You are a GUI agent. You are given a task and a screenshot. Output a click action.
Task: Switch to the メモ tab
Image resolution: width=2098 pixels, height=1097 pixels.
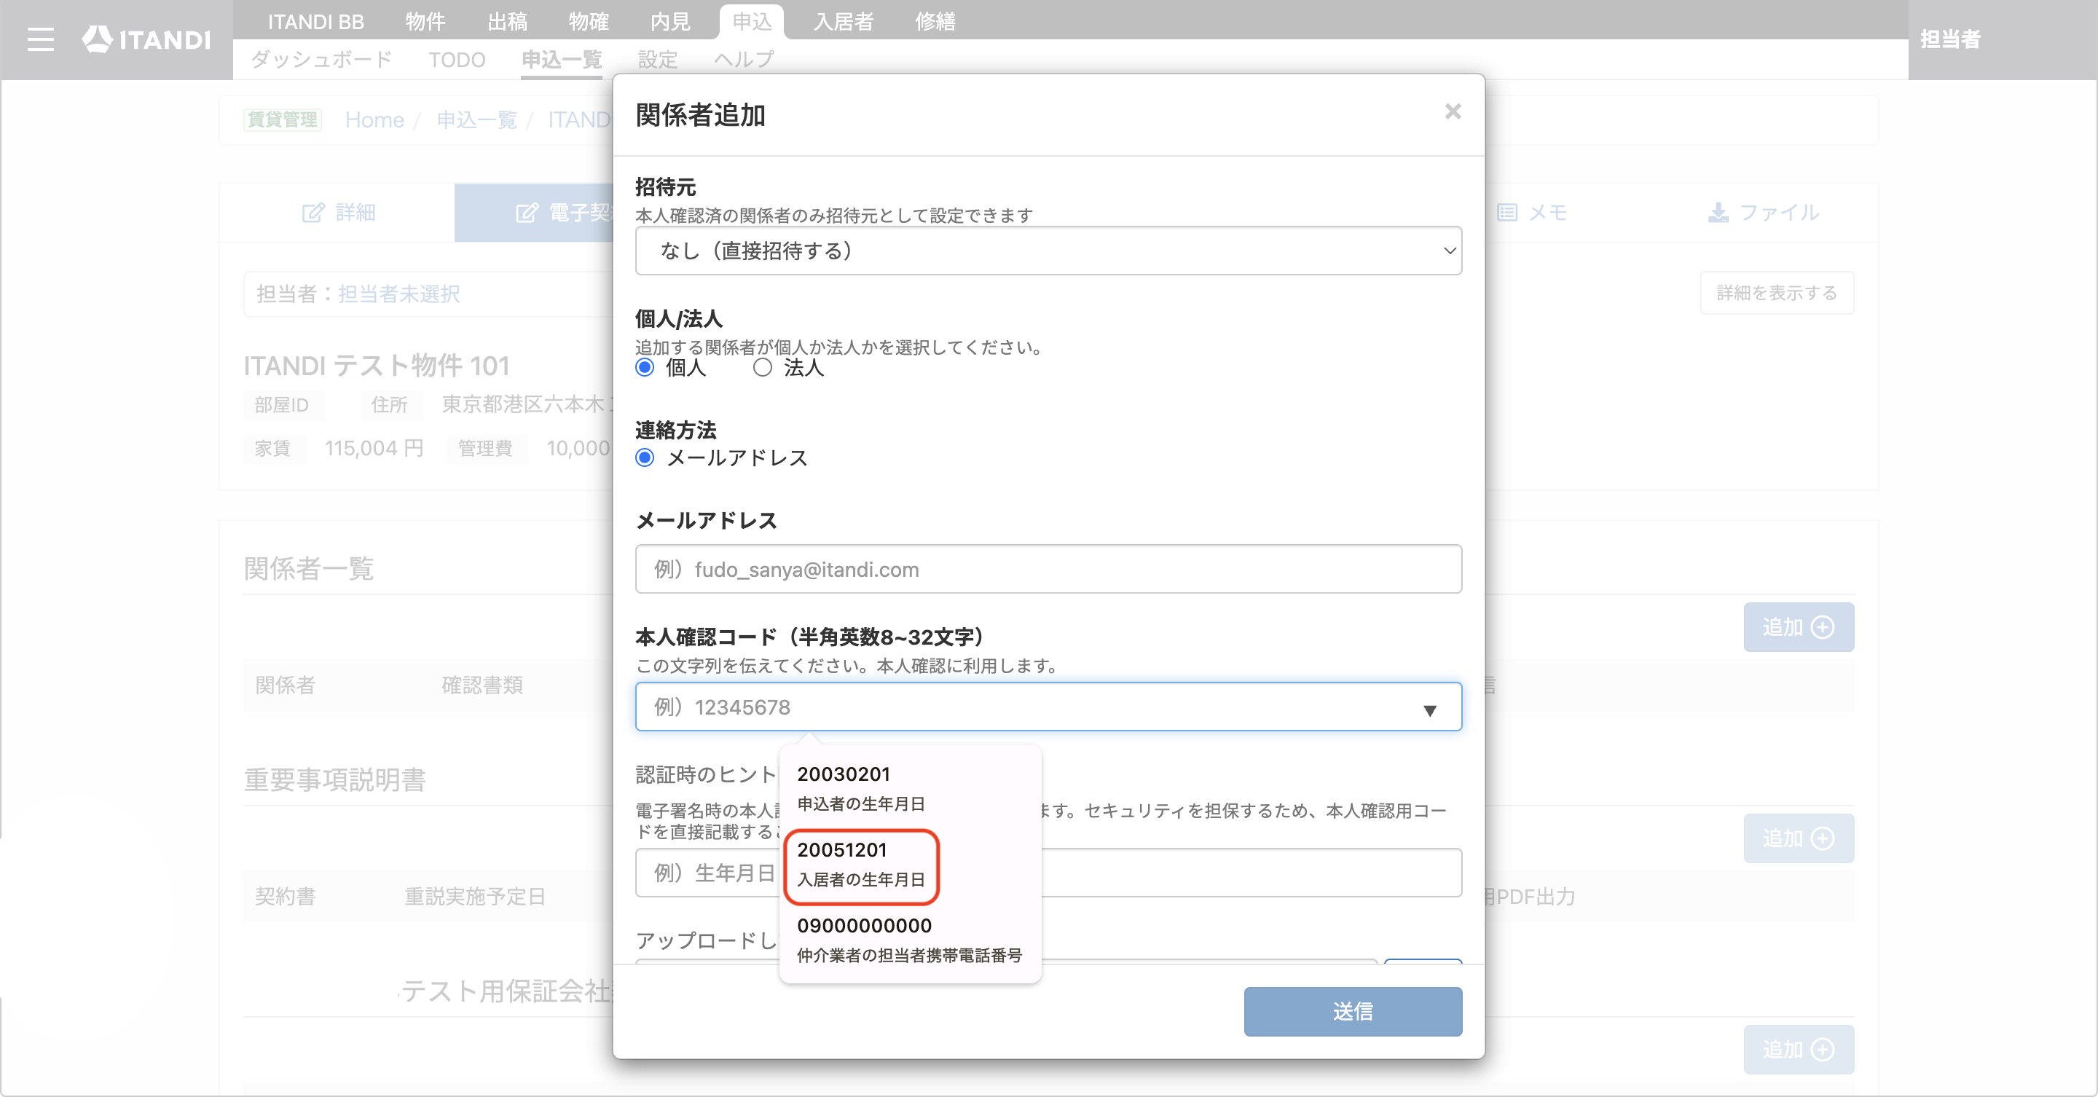click(x=1531, y=213)
